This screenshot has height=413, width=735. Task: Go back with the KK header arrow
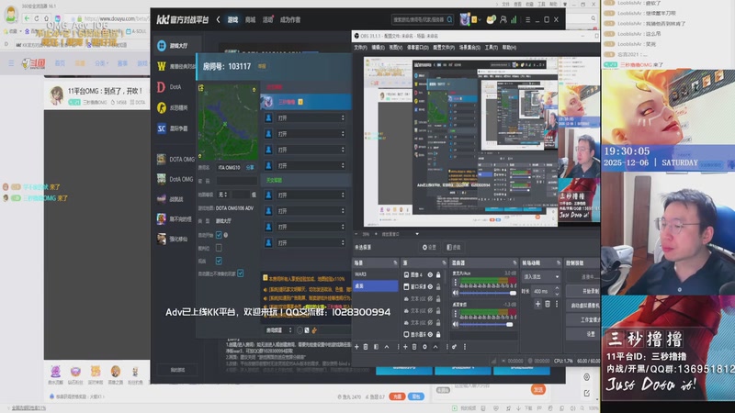coord(218,19)
